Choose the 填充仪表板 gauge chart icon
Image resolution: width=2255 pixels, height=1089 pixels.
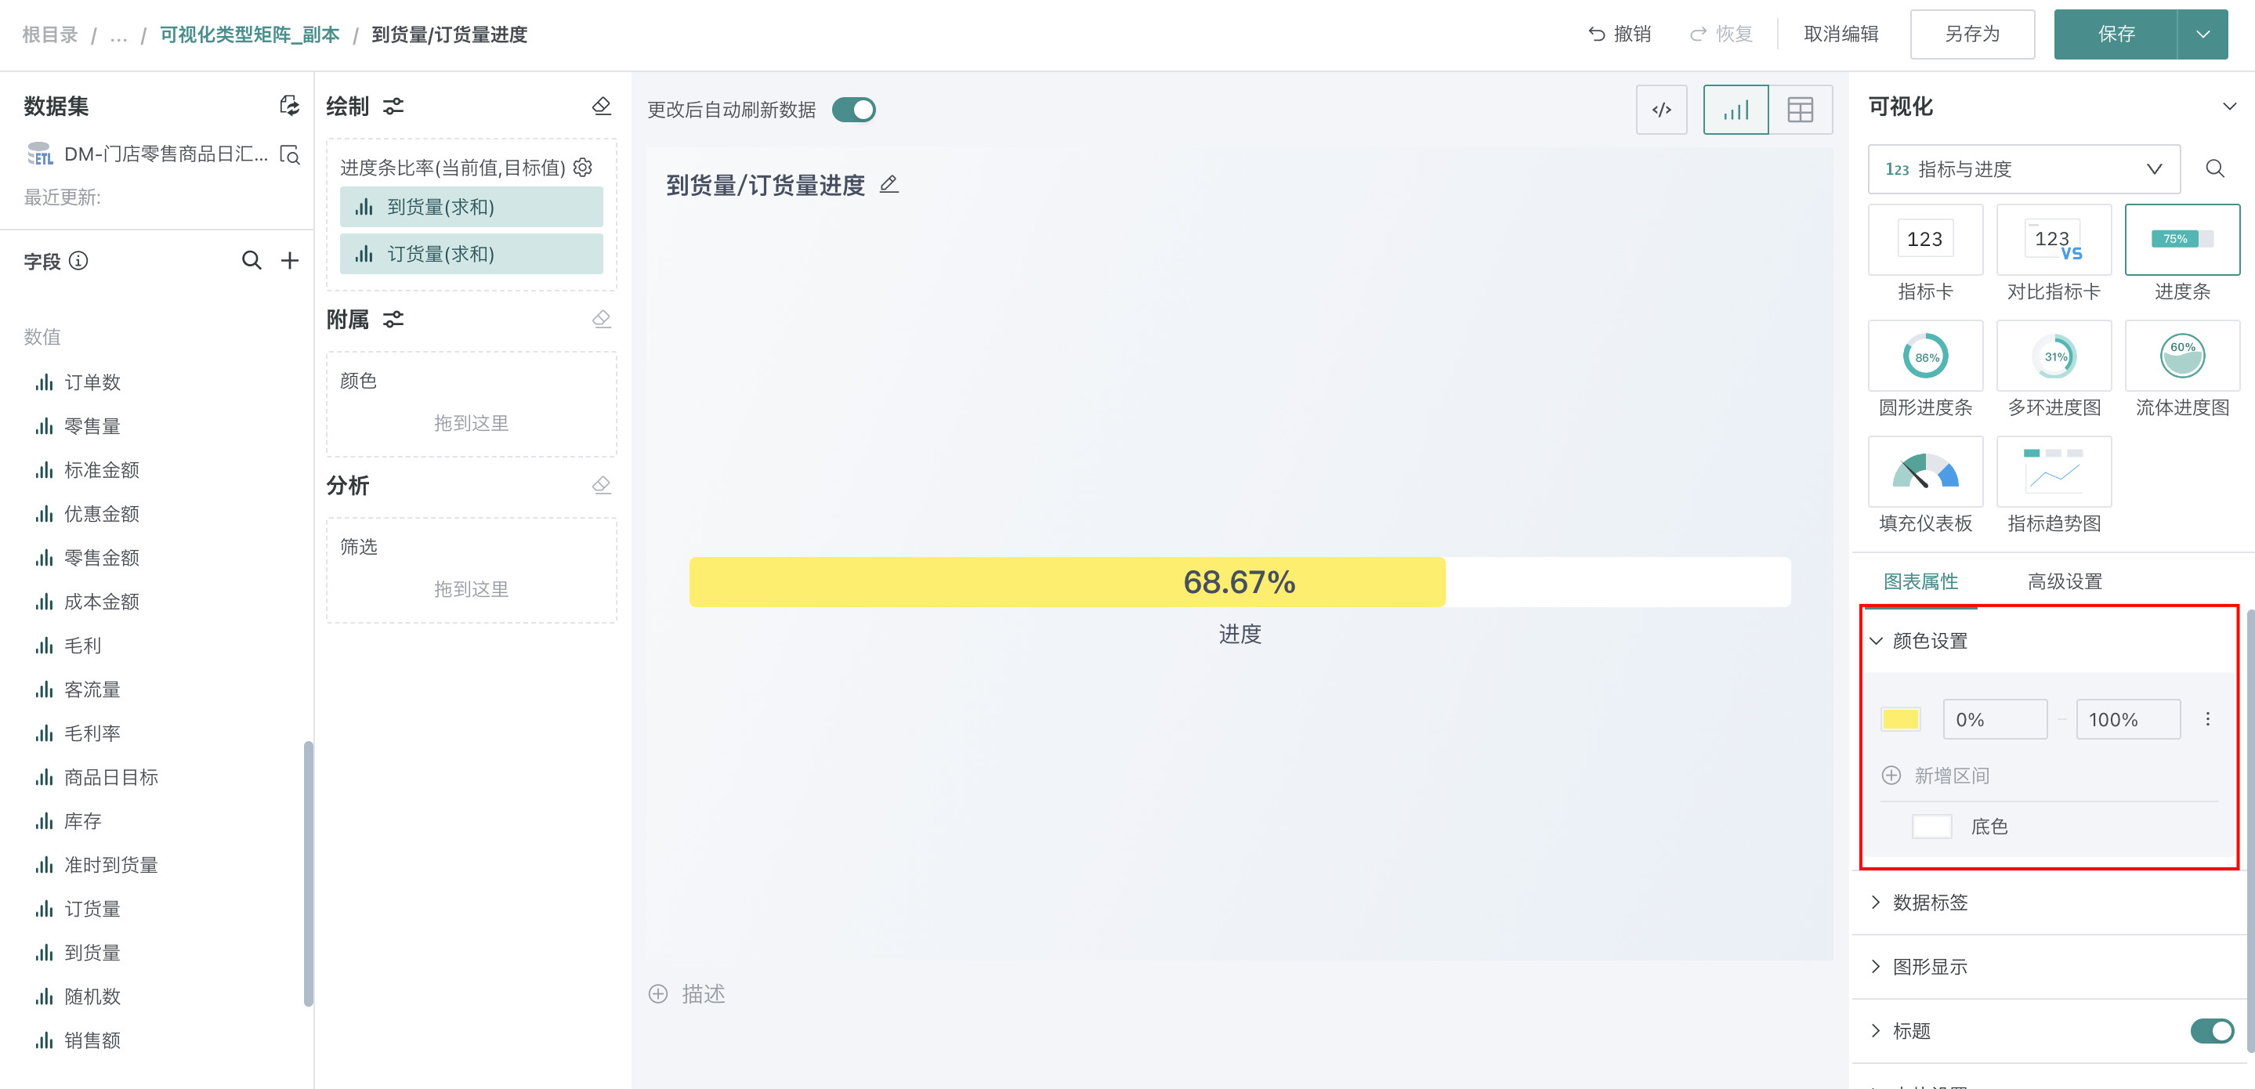click(1925, 472)
